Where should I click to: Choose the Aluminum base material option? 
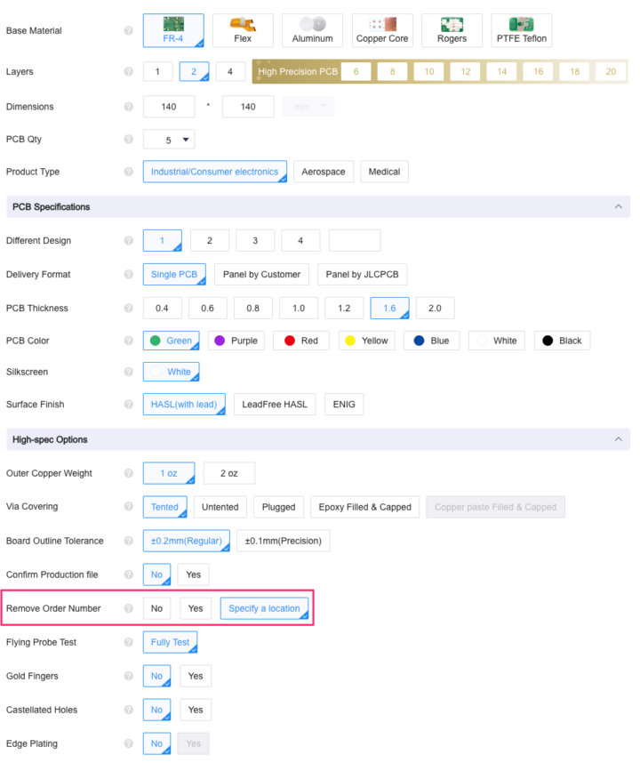pyautogui.click(x=312, y=30)
